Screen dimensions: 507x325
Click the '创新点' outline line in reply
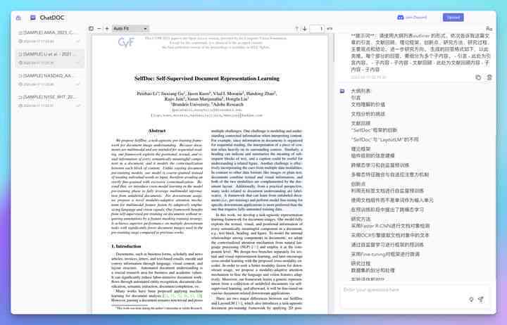(x=358, y=184)
